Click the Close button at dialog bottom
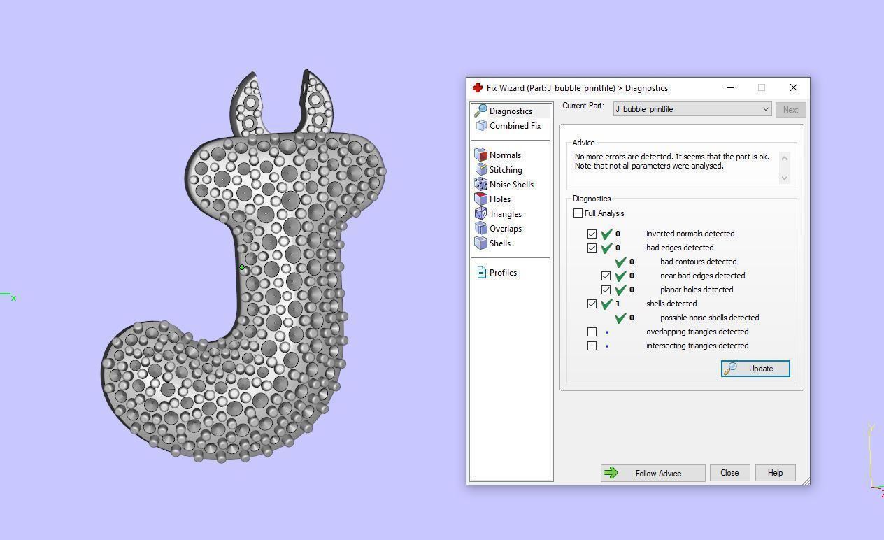 729,473
